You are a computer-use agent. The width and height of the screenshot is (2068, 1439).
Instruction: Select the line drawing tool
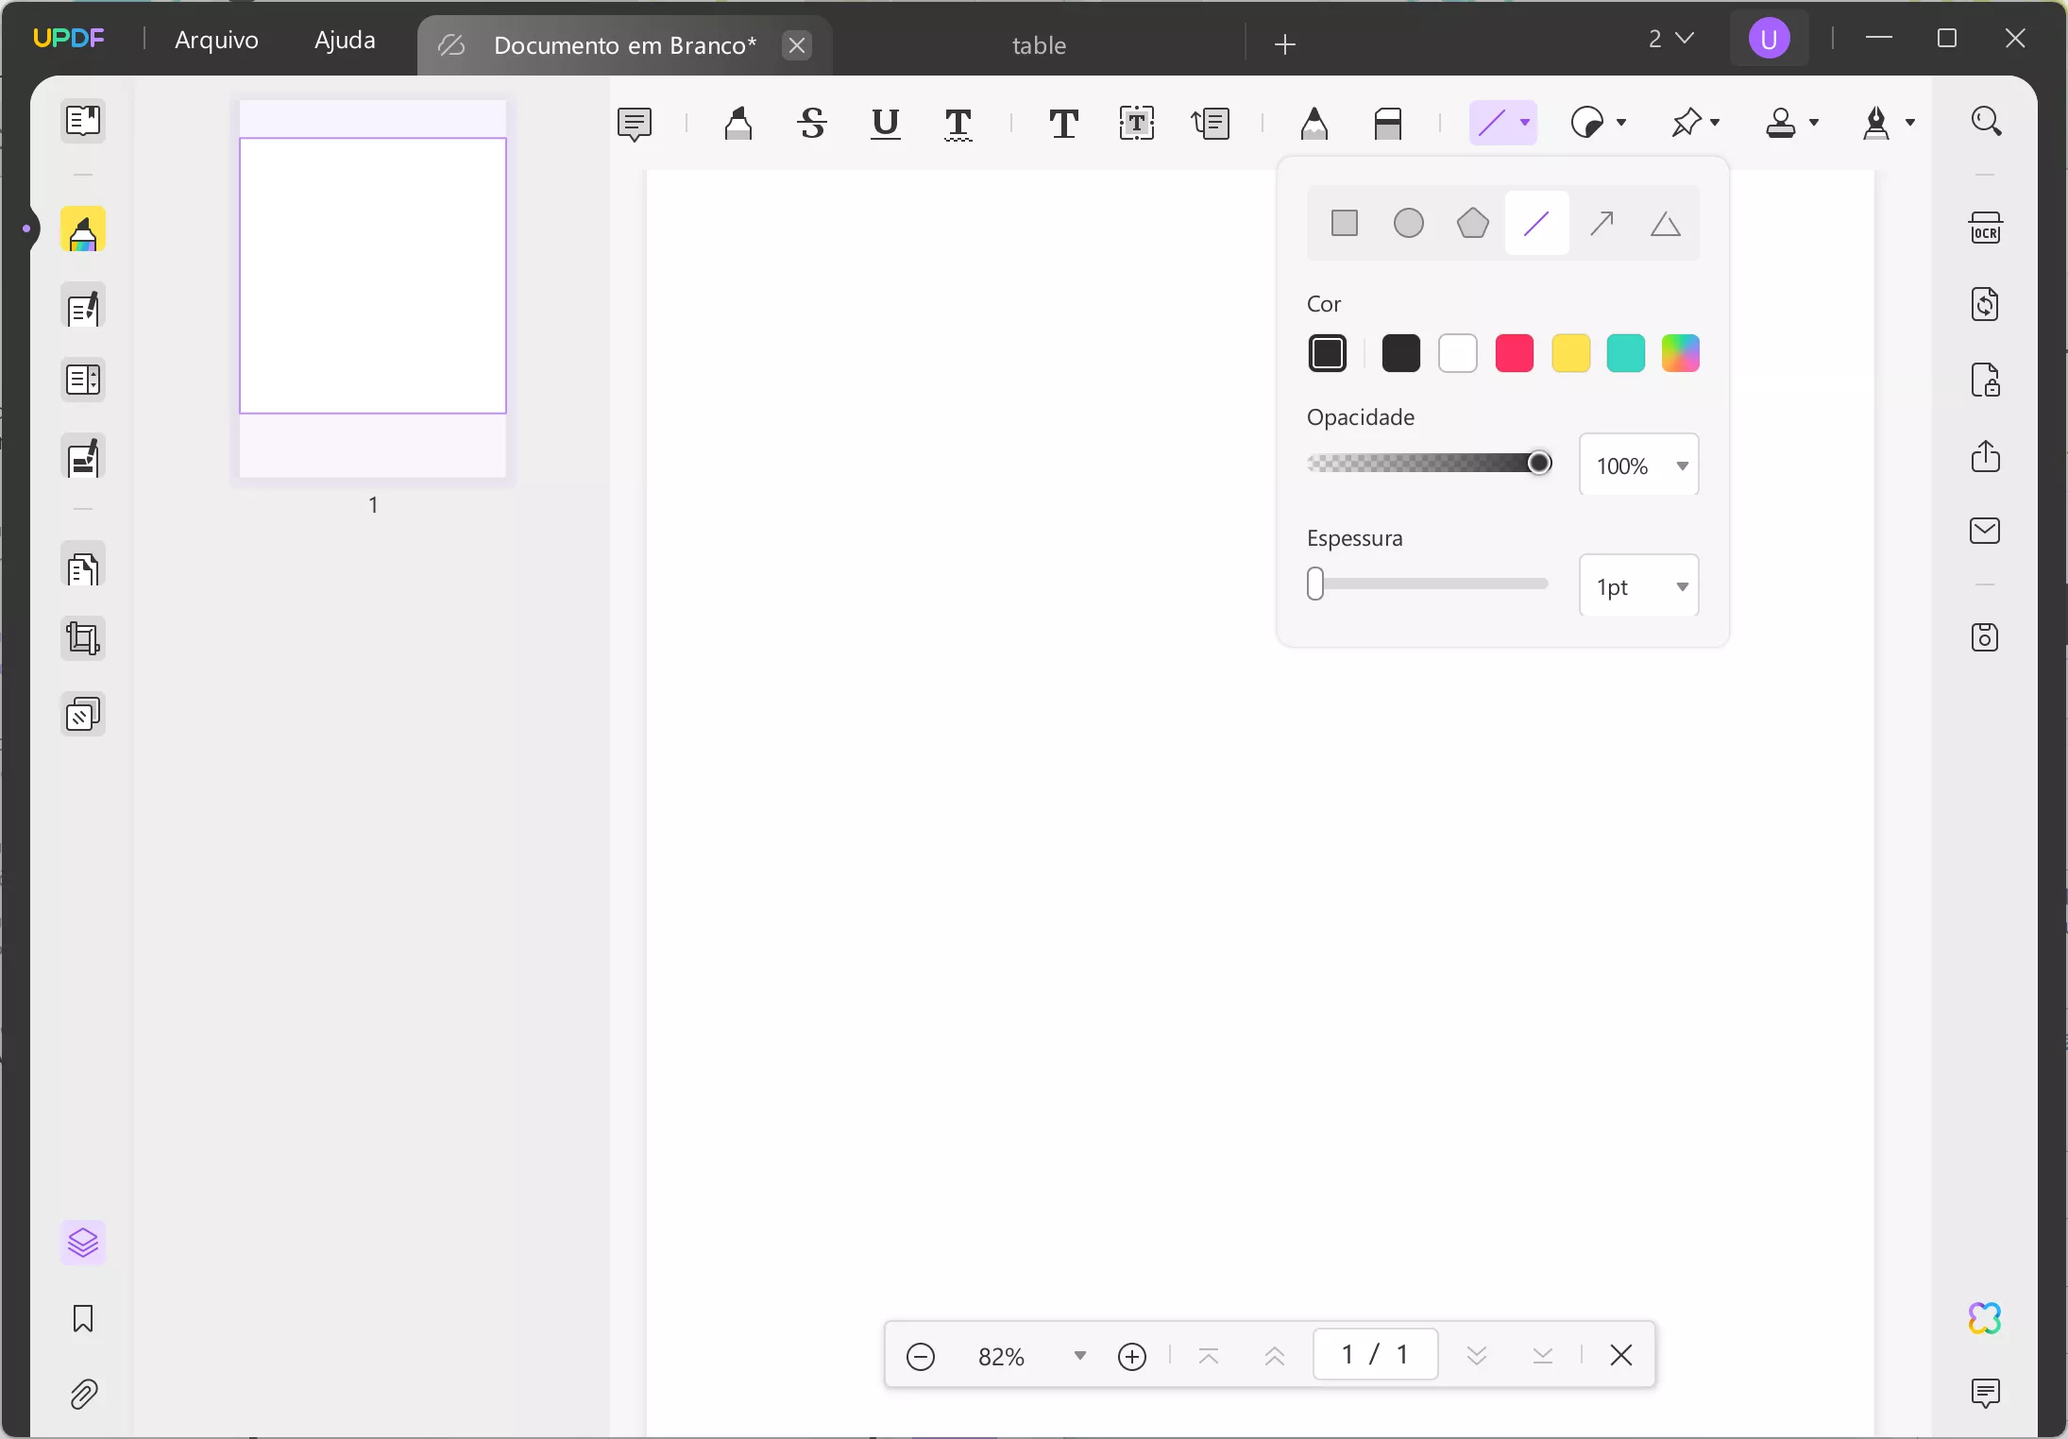coord(1537,223)
